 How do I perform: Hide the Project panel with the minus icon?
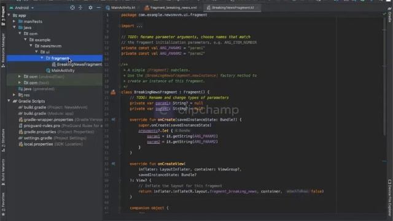pyautogui.click(x=98, y=8)
